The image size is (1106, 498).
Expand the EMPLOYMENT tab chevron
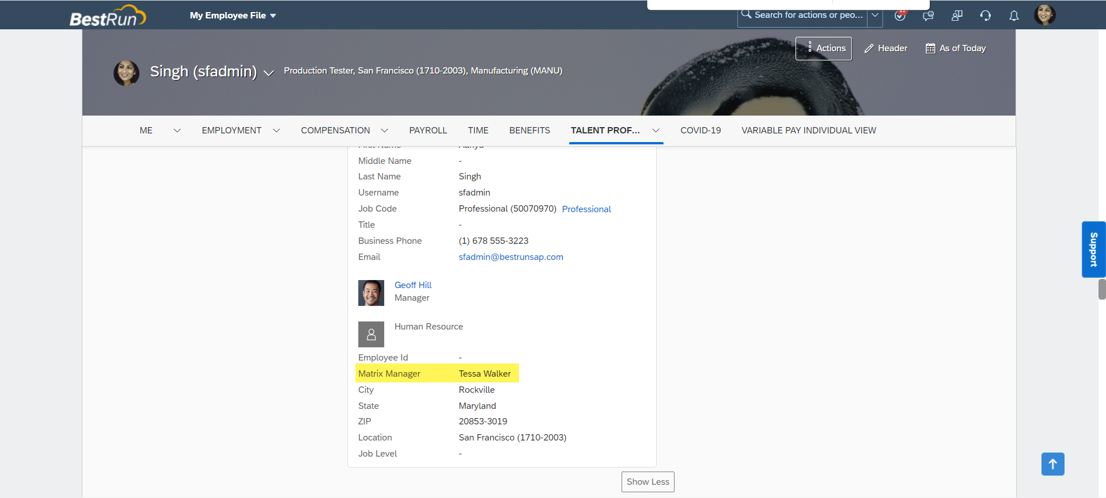276,131
